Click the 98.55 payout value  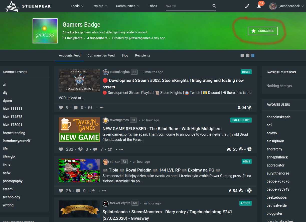[232, 149]
